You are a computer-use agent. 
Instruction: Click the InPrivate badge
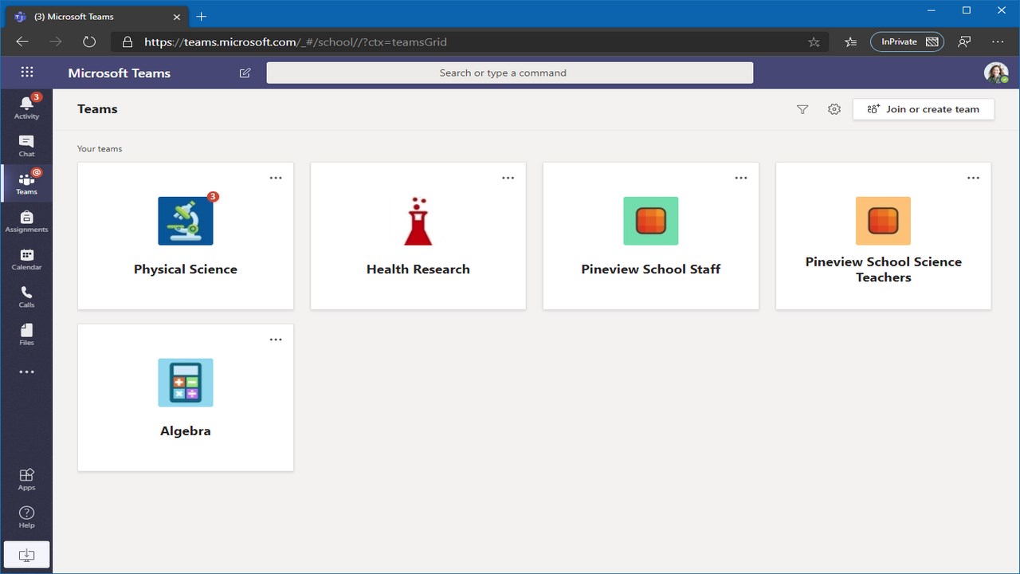point(908,41)
